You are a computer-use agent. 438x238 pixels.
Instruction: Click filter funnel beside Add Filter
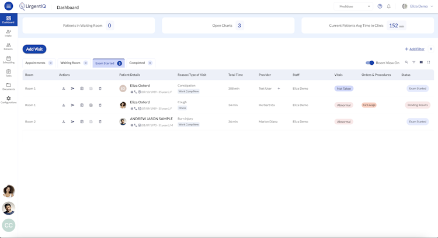pos(431,49)
